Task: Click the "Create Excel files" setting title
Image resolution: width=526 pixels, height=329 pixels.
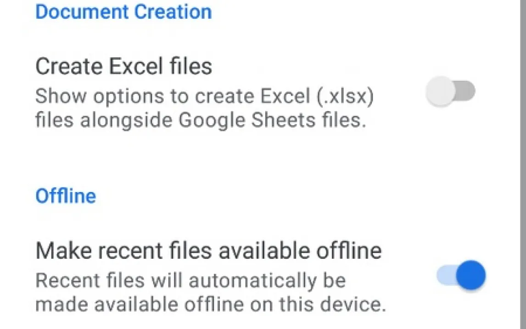Action: (123, 67)
